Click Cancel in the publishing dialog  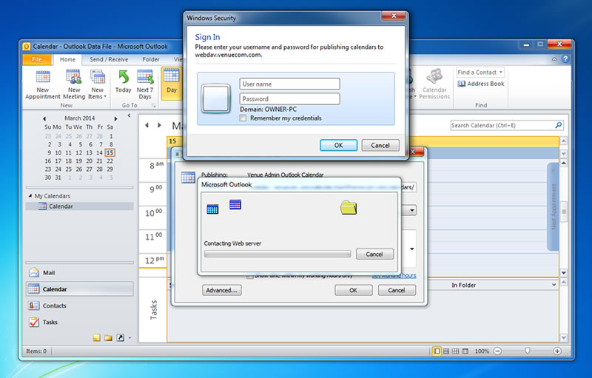(397, 290)
